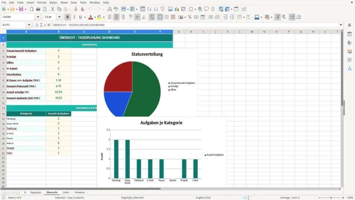Switch to the Hinweise sheet tab
Screen dimensions: 355x200
point(80,192)
